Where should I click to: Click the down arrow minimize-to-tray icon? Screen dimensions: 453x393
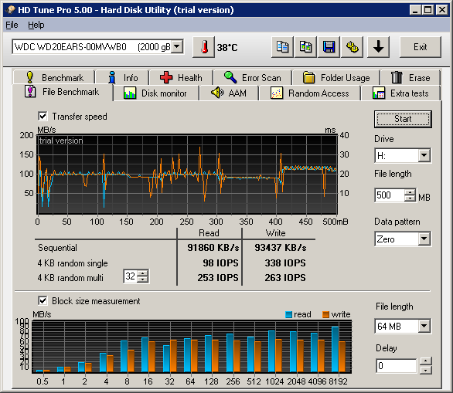[378, 47]
